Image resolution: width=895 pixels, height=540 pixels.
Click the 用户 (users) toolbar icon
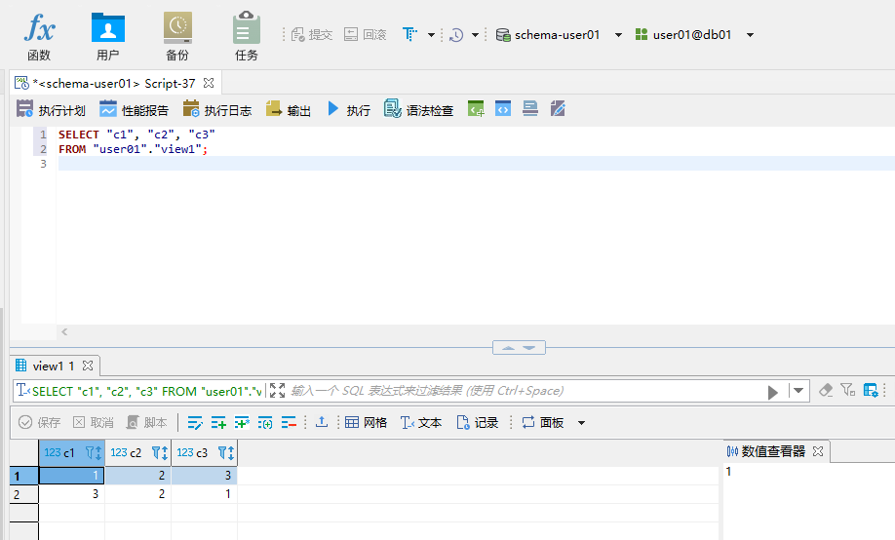(108, 36)
